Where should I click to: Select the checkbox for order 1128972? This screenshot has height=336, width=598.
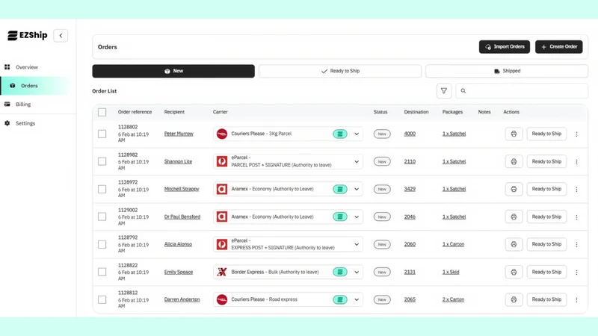[x=102, y=190]
